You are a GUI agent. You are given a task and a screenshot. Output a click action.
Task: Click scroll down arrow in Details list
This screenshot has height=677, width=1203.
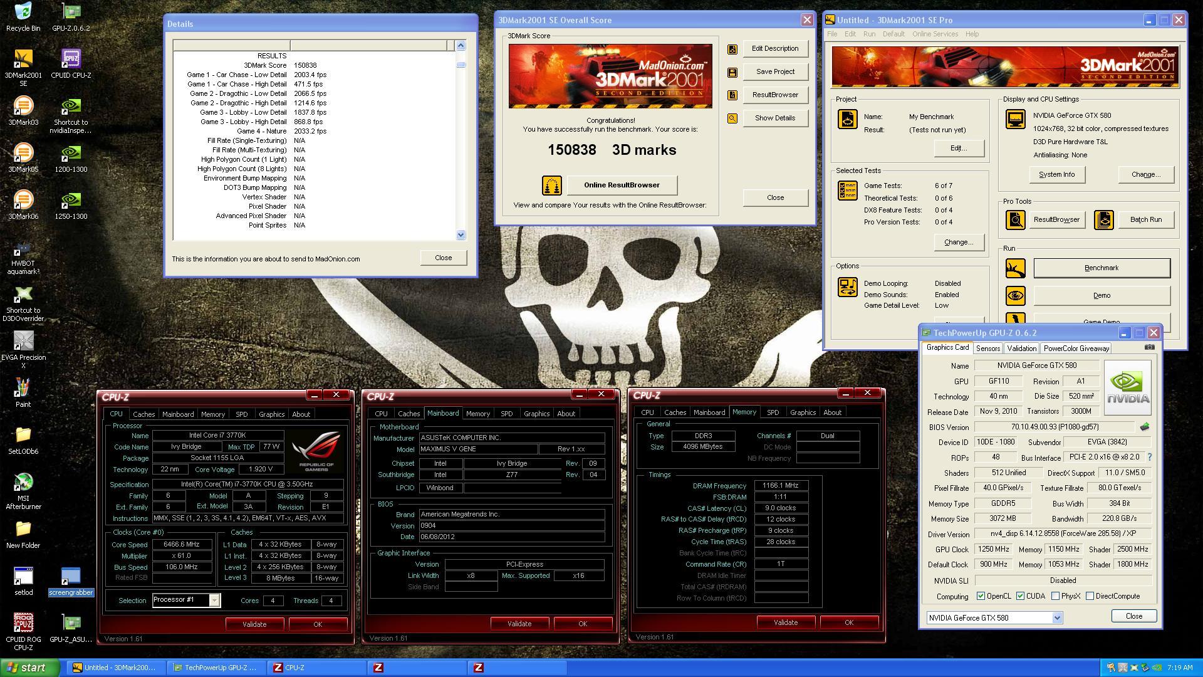coord(461,234)
